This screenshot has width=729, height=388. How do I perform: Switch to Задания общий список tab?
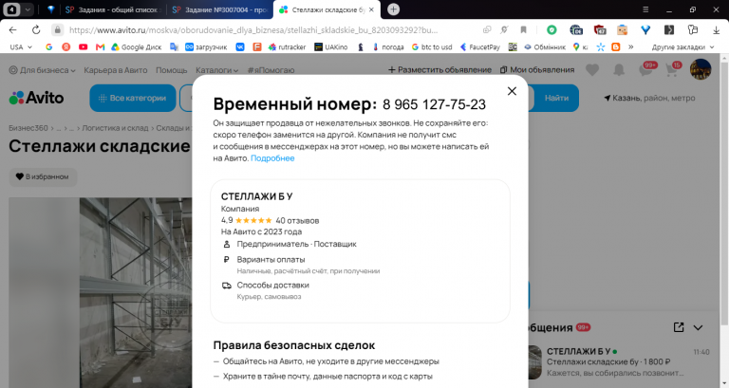114,9
